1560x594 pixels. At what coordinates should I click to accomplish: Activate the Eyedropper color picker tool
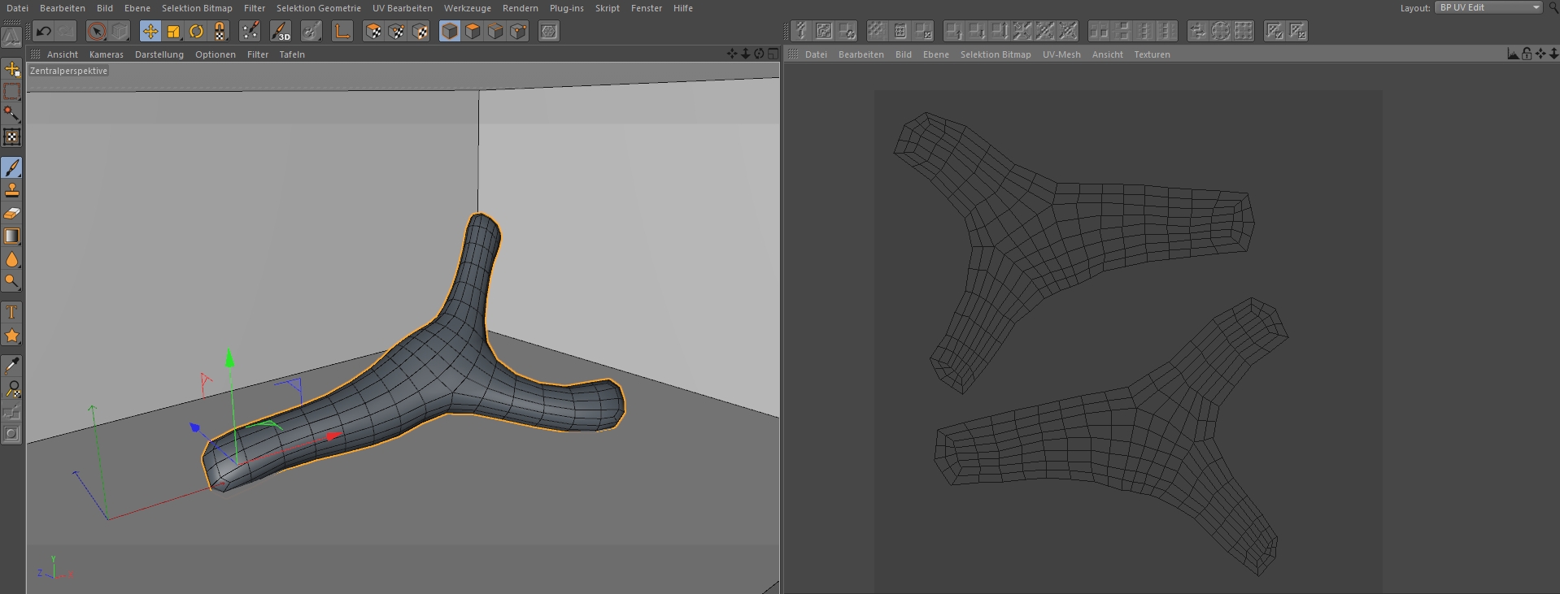tap(12, 366)
